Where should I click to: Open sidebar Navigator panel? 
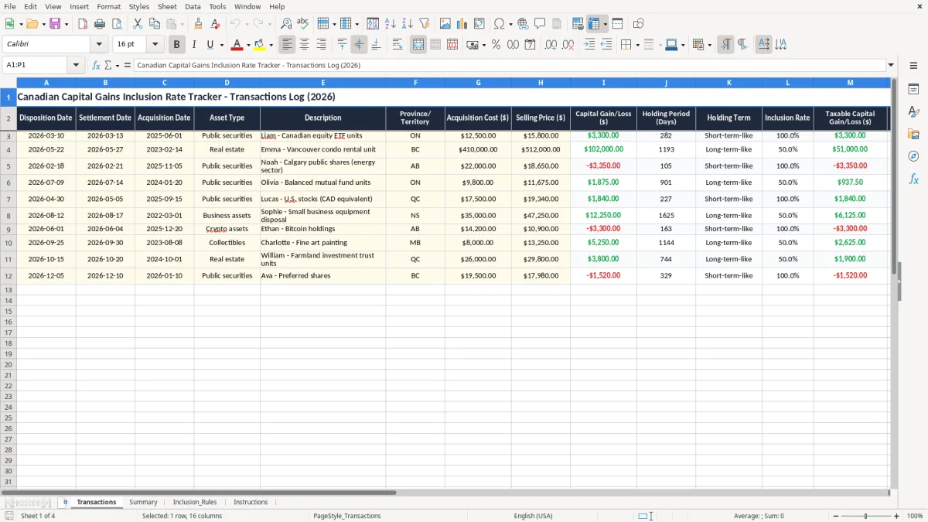pos(913,157)
